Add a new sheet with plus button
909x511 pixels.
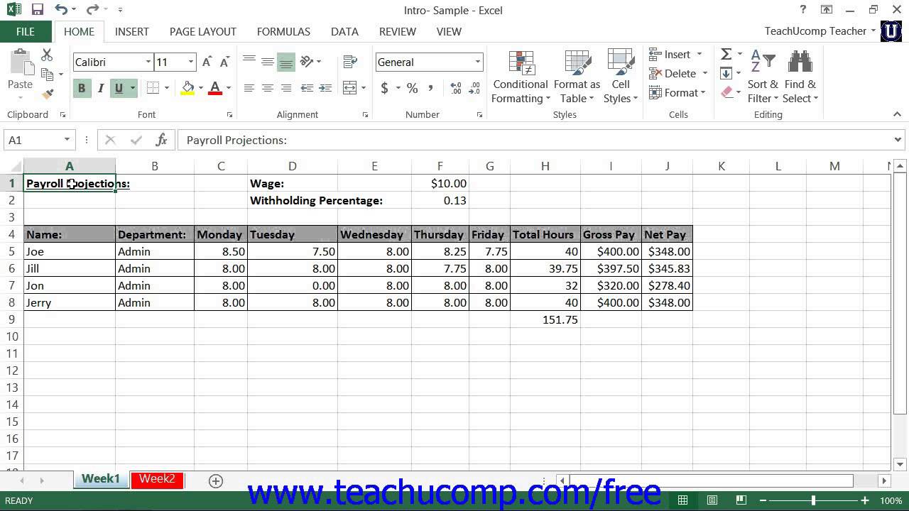(216, 480)
